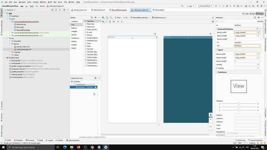Open the Problems tool window
Image resolution: width=267 pixels, height=150 pixels.
pyautogui.click(x=18, y=140)
